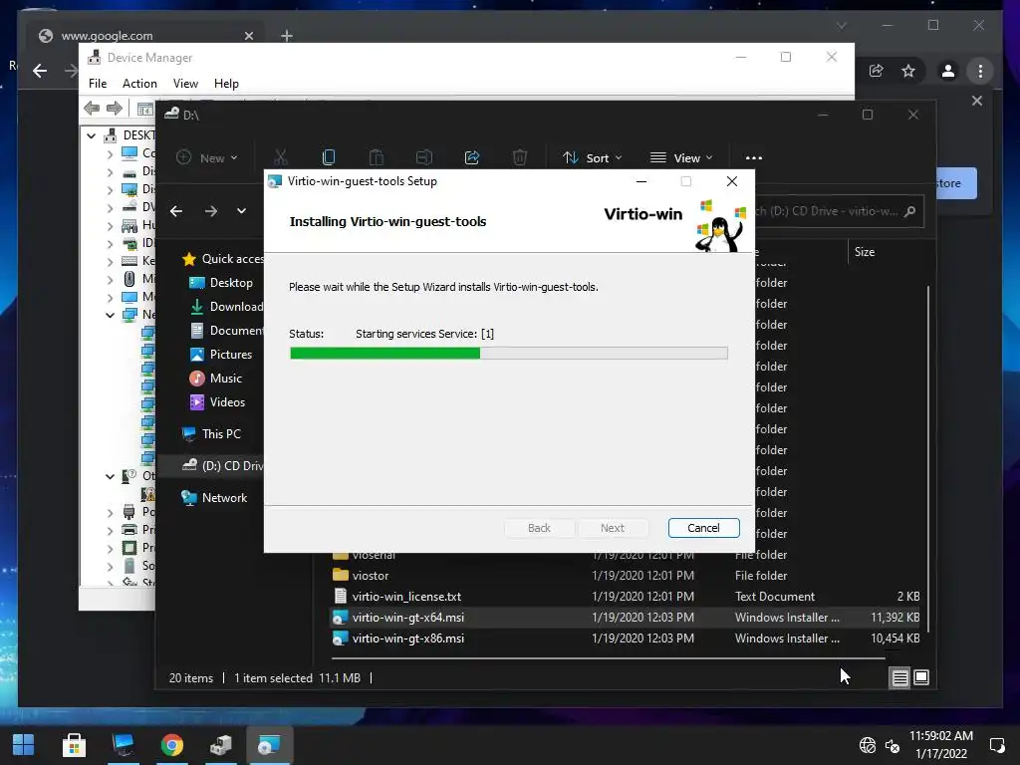
Task: Click Chrome share page icon
Action: click(877, 71)
